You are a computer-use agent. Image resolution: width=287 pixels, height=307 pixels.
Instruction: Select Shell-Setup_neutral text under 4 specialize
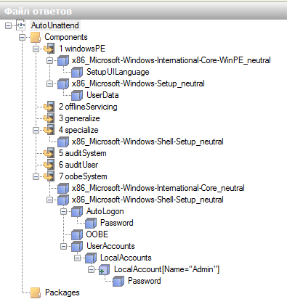pos(147,142)
